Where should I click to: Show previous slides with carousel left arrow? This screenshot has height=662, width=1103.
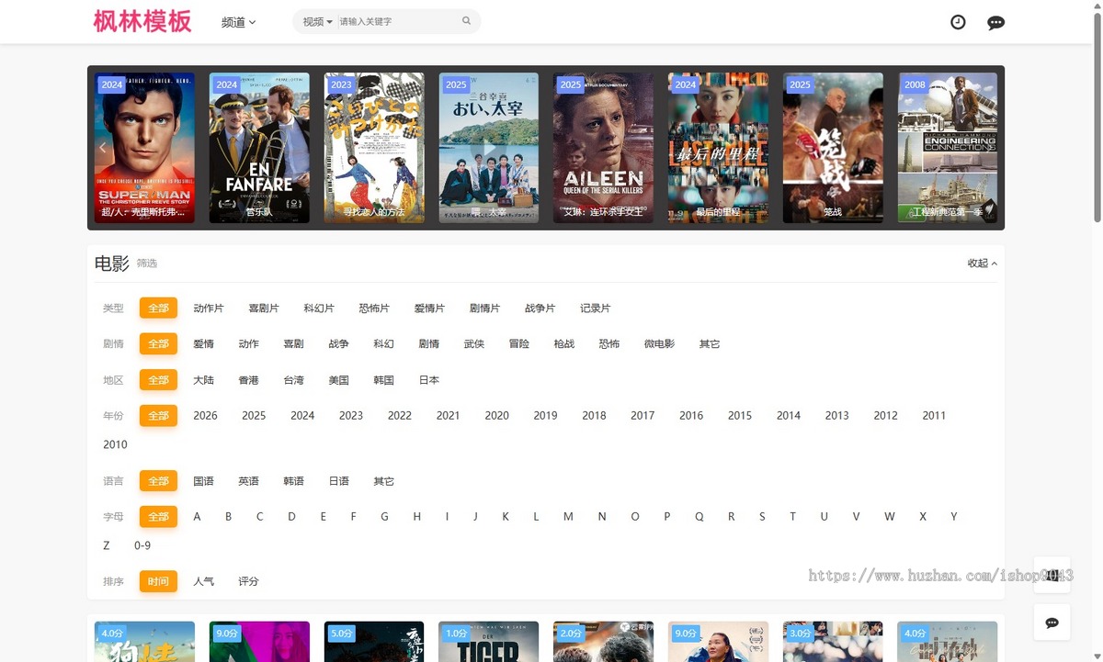pos(103,147)
